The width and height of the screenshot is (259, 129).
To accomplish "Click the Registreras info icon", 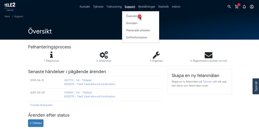I will (51, 55).
